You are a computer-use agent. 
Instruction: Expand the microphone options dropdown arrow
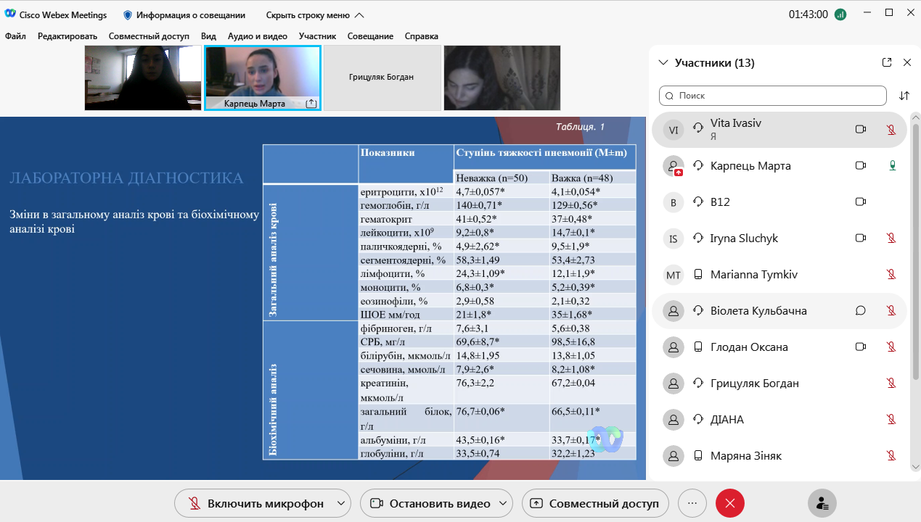340,503
